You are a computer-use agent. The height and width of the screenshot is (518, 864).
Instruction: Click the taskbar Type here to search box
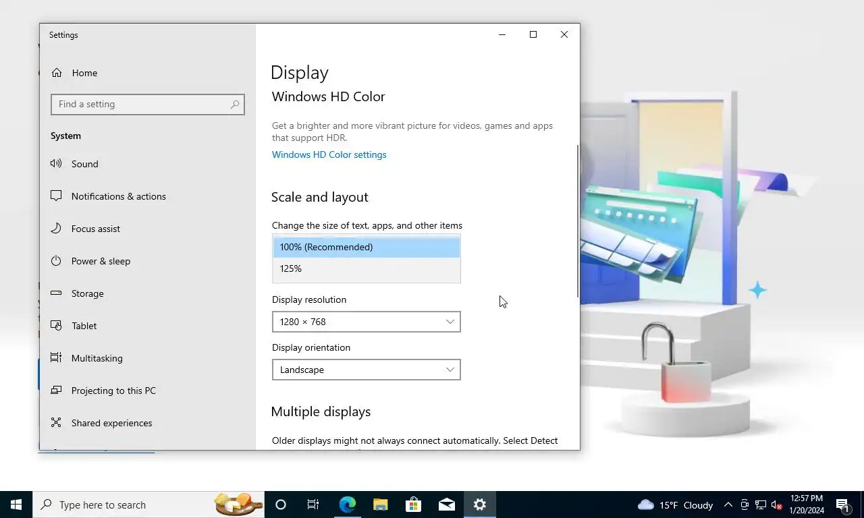[148, 505]
